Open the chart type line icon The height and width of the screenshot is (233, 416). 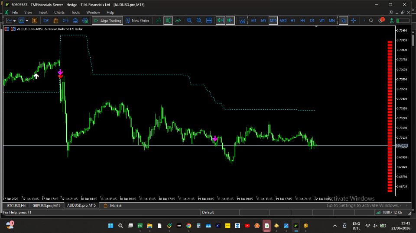coord(9,21)
